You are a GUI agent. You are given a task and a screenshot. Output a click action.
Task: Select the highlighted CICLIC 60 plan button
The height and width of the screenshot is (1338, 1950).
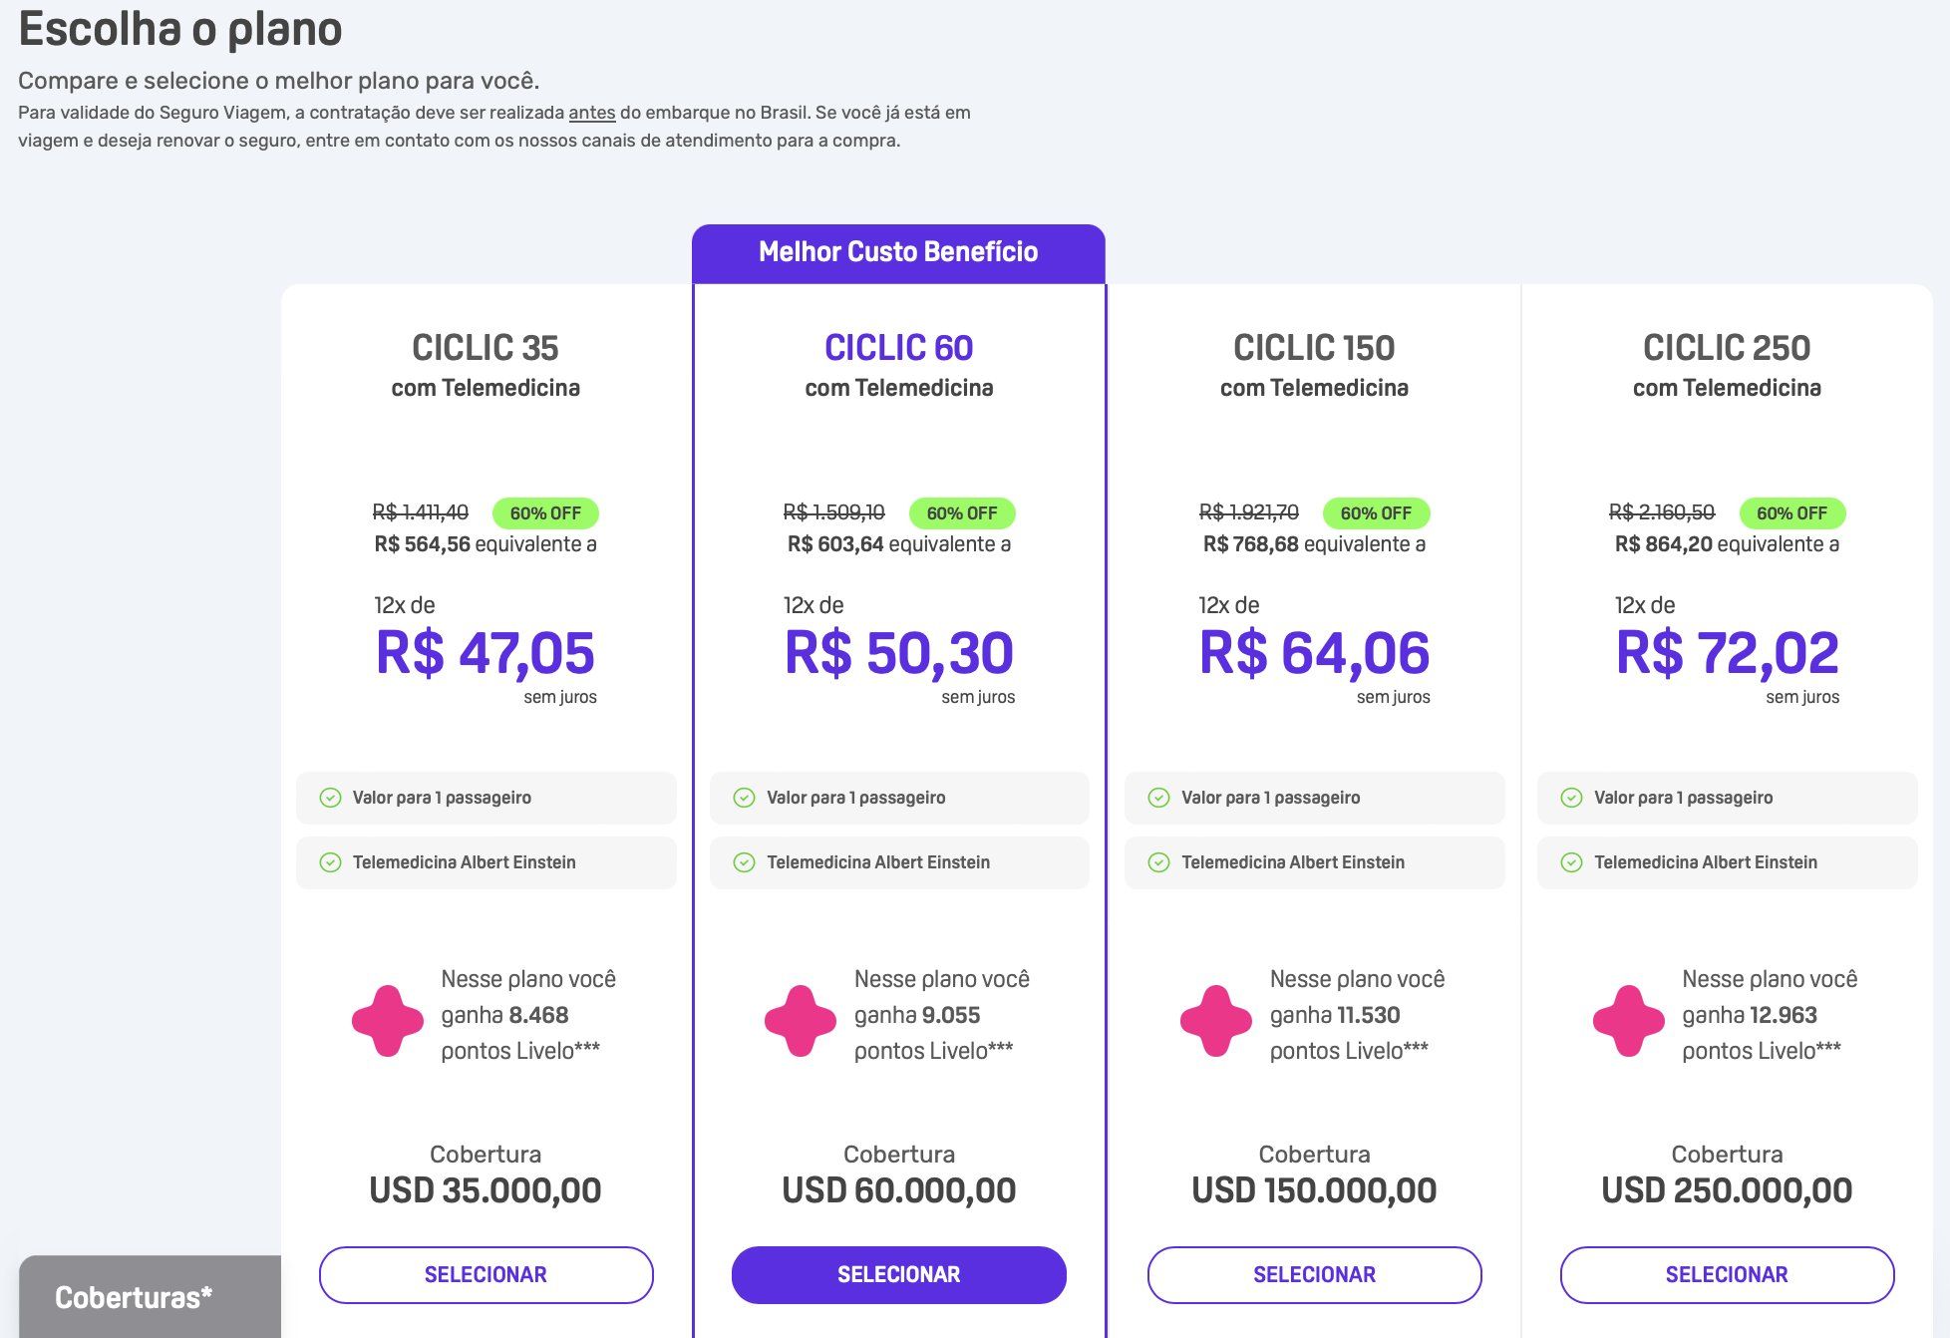899,1274
